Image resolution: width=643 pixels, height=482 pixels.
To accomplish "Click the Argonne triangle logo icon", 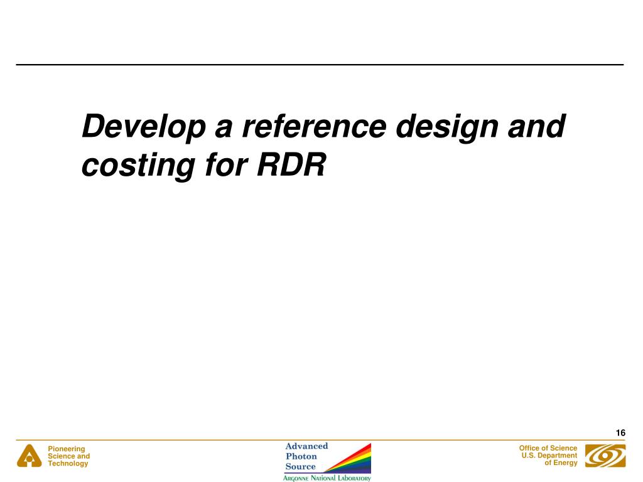I will tap(29, 456).
